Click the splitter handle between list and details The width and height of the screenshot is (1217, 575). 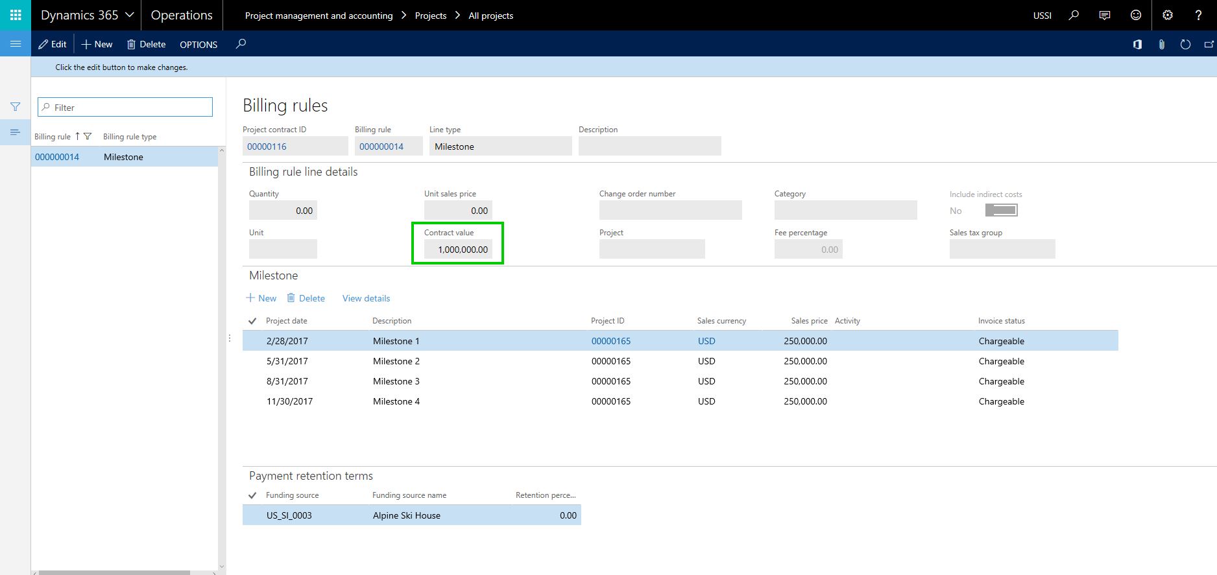[x=230, y=338]
